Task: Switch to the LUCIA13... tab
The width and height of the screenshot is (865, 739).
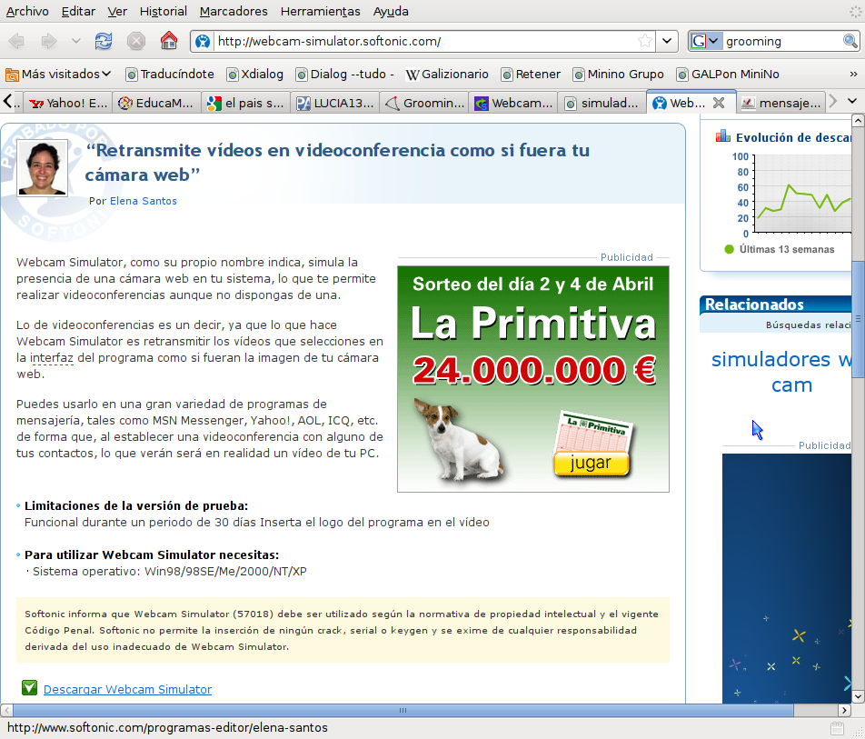Action: [335, 103]
